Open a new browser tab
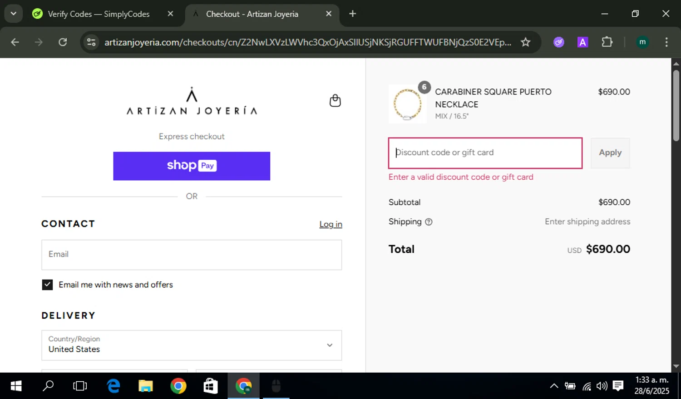This screenshot has height=399, width=681. point(353,14)
